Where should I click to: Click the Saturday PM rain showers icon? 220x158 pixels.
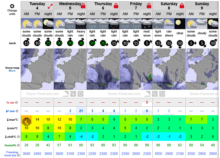[169, 24]
